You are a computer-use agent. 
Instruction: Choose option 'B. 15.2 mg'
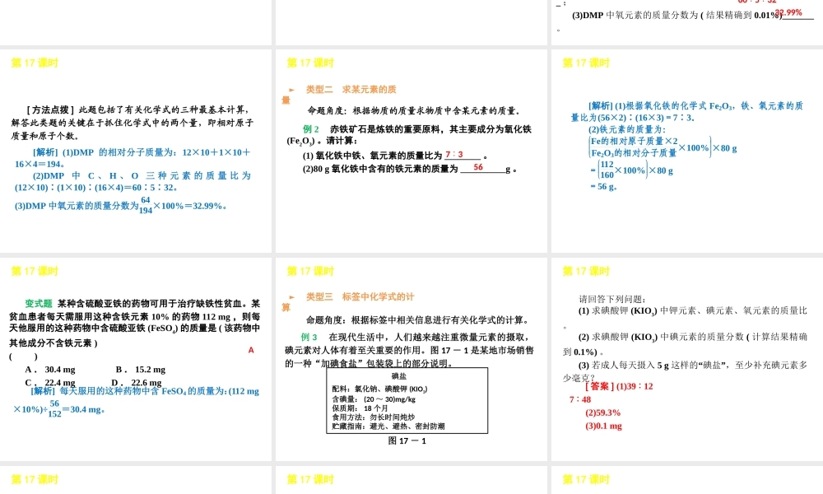140,370
